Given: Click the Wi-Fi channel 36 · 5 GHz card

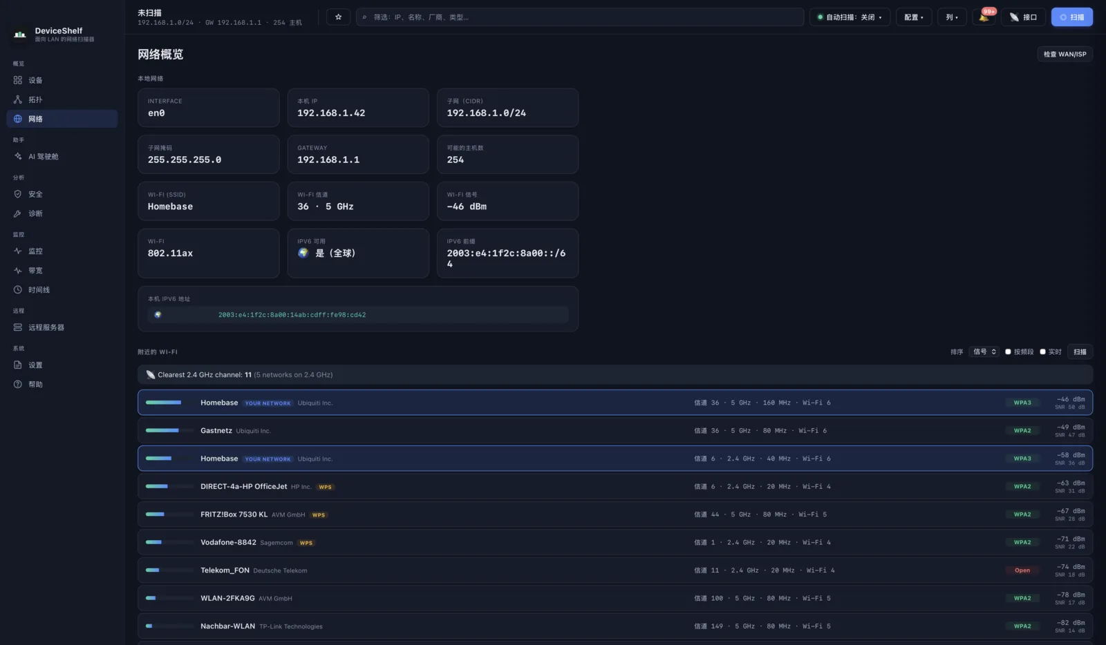Looking at the screenshot, I should (x=358, y=201).
